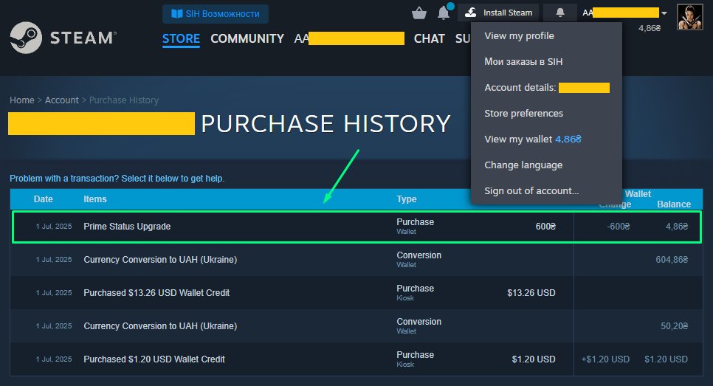Click the +$1.20 USD wallet change
This screenshot has height=386, width=713.
605,359
